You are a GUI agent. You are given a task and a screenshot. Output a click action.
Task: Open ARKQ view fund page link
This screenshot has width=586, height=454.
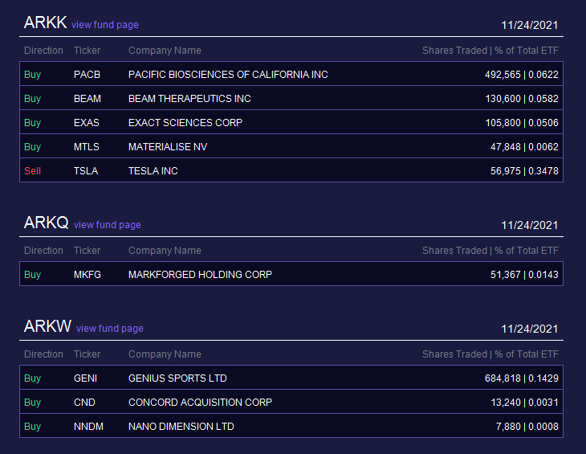coord(108,225)
